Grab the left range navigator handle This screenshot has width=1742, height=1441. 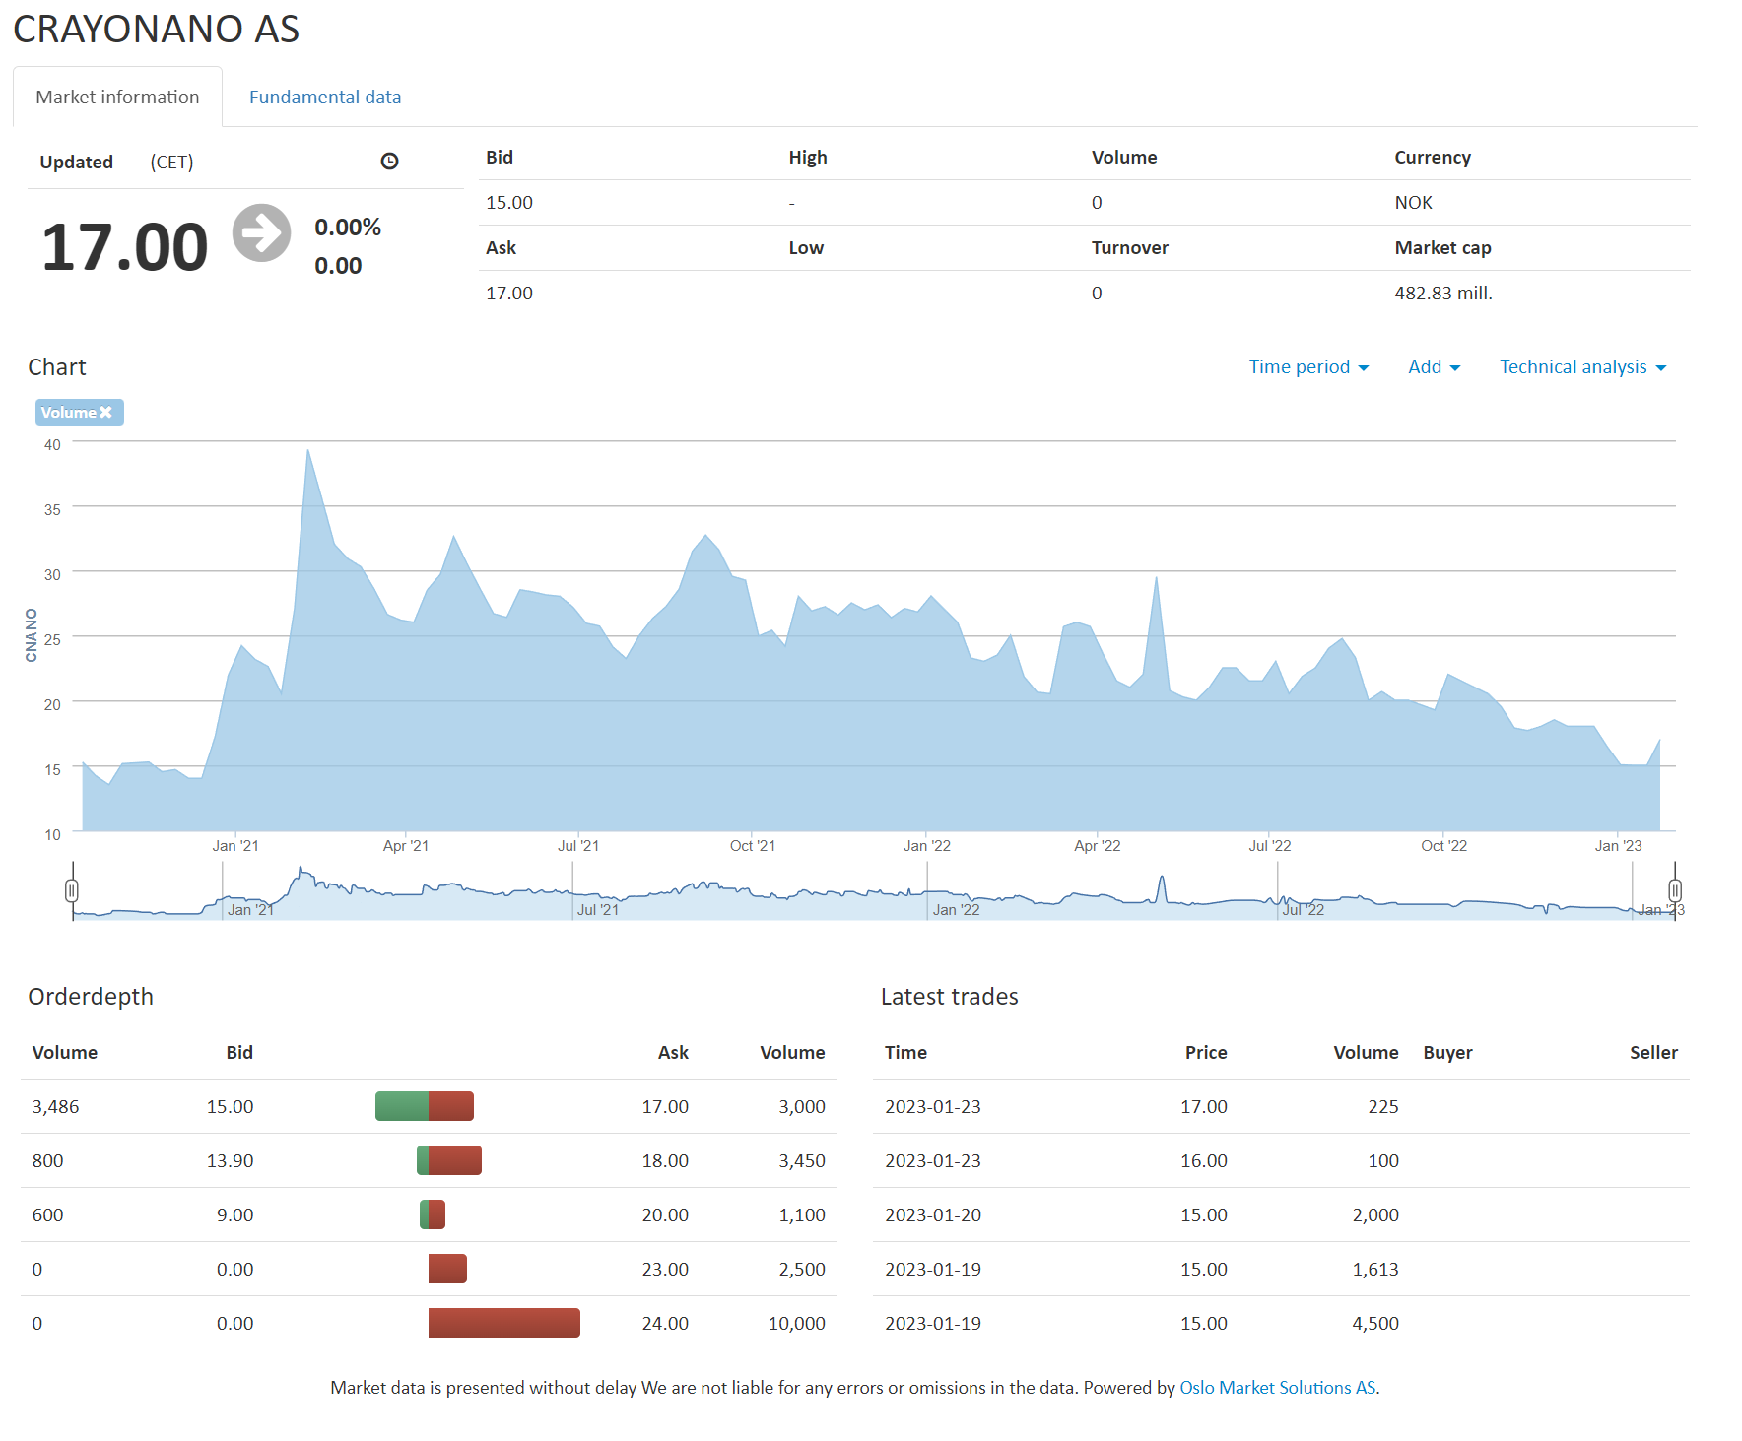pos(72,891)
